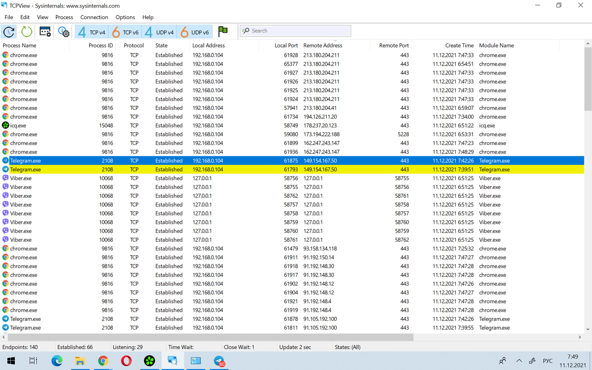Viewport: 592px width, 370px height.
Task: Click into the Search field
Action: coord(296,31)
